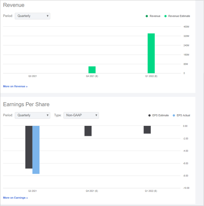
Task: Follow the More on Revenue link
Action: tap(15, 86)
